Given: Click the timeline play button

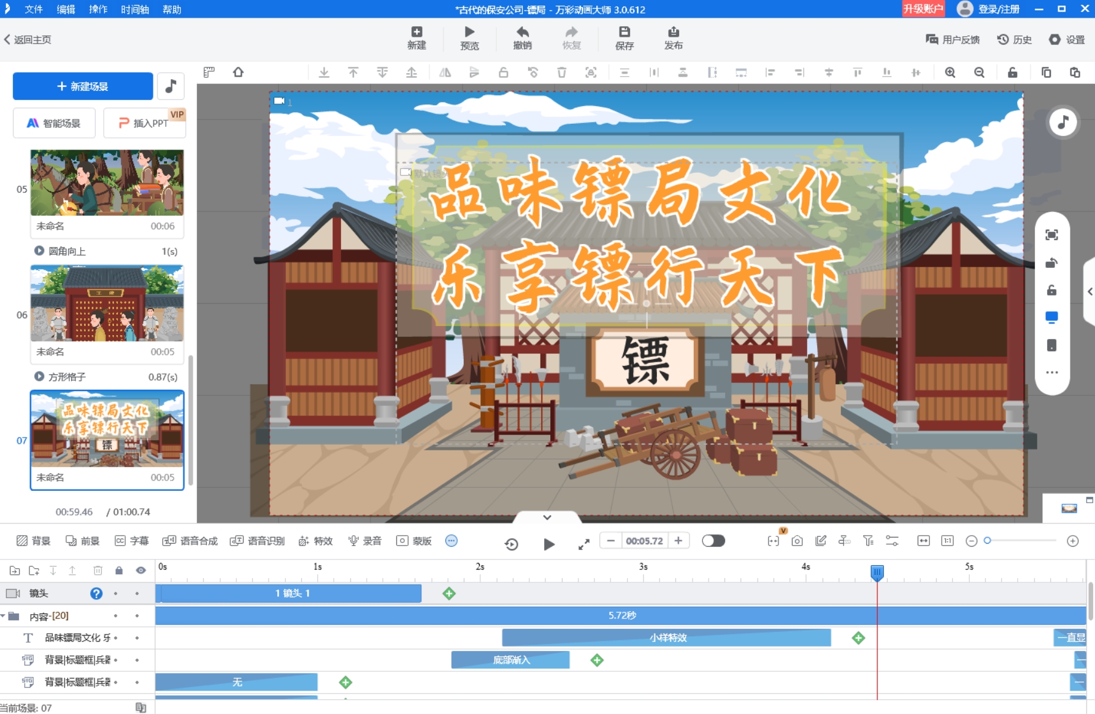Looking at the screenshot, I should [549, 544].
